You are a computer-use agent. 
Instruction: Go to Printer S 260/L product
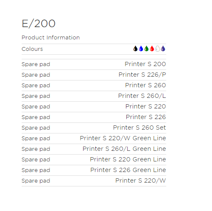click(x=142, y=96)
